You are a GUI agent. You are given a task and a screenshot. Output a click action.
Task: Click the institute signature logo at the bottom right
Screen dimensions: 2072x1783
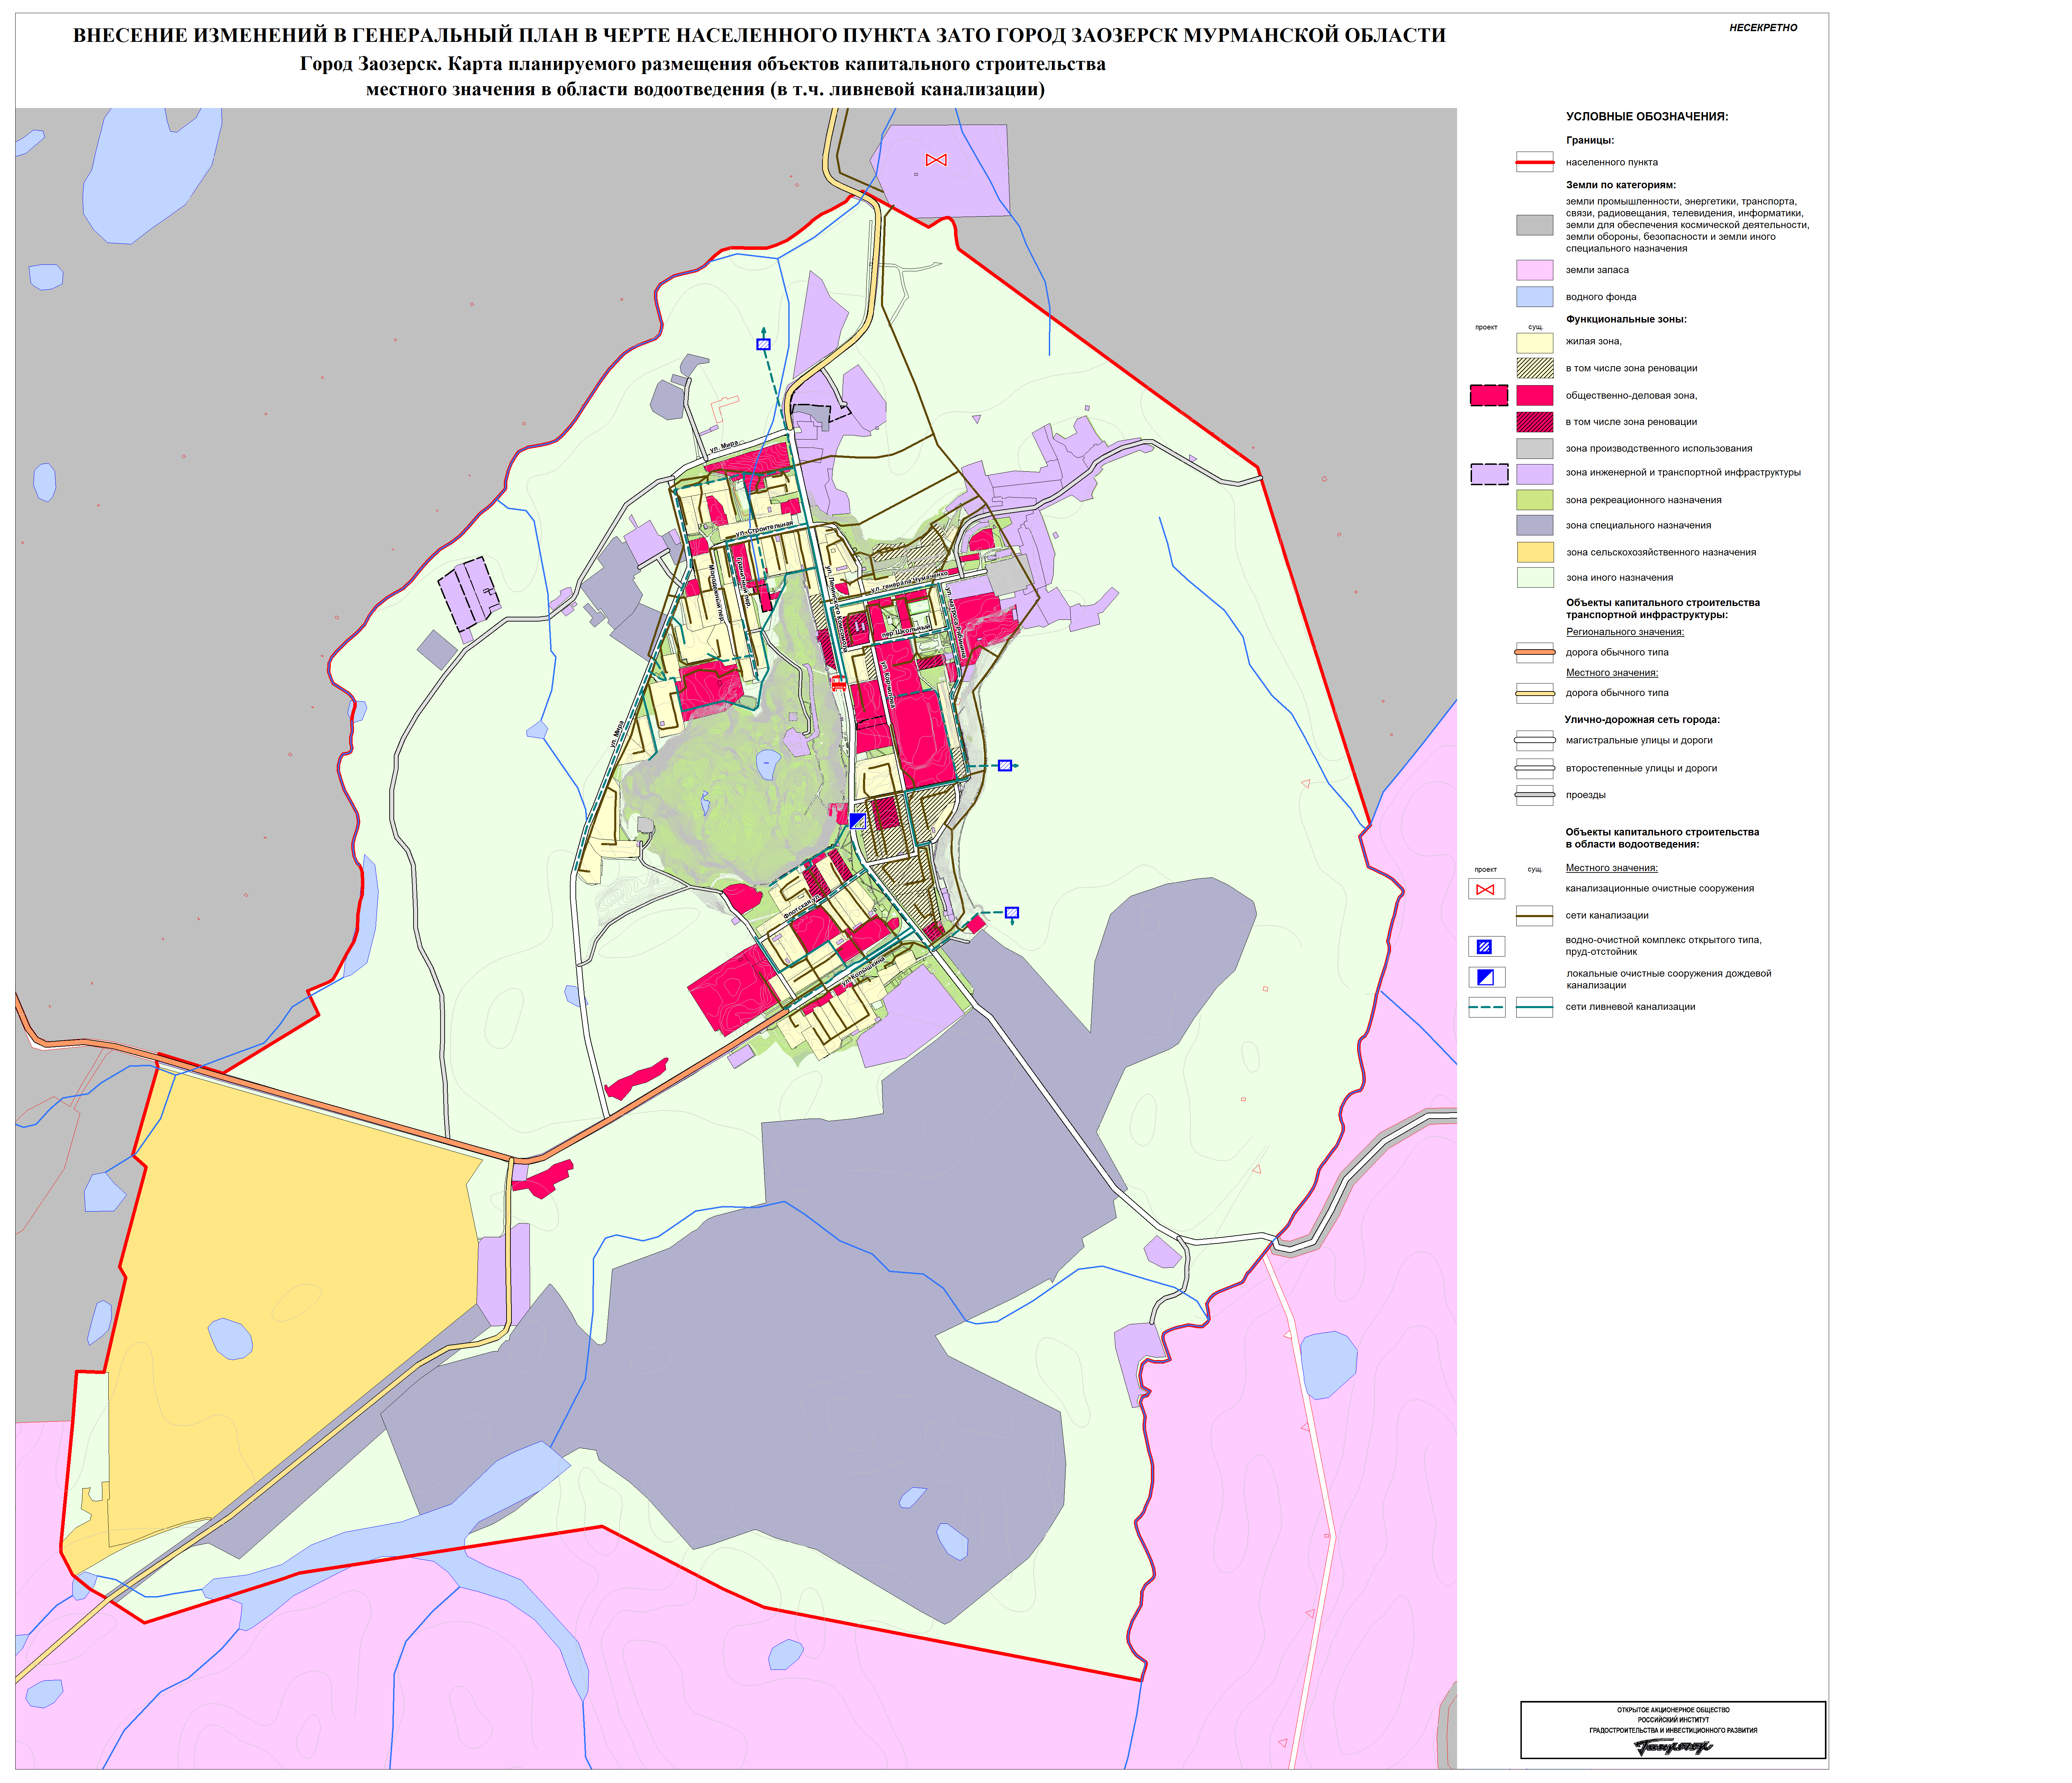pos(1673,1747)
